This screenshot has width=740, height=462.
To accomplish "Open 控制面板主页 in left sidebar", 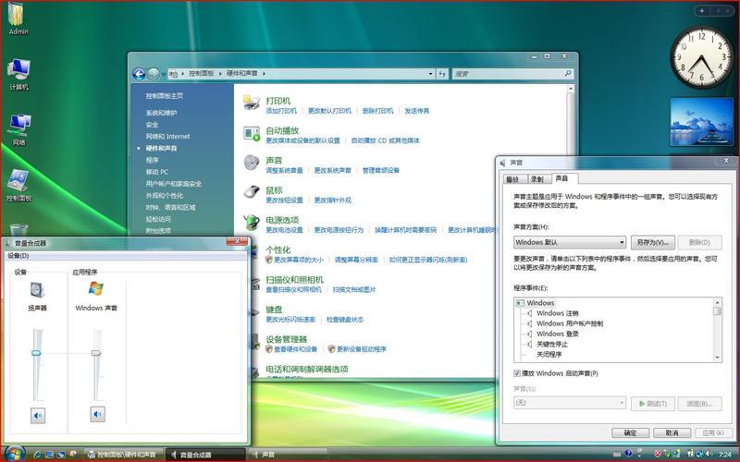I will [x=165, y=96].
